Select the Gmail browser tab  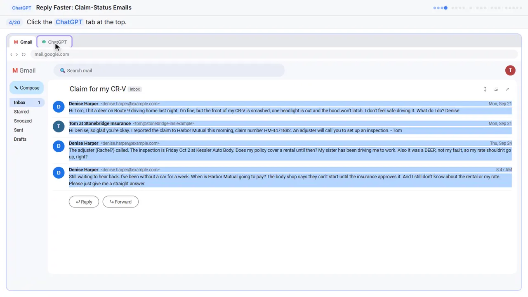coord(23,42)
